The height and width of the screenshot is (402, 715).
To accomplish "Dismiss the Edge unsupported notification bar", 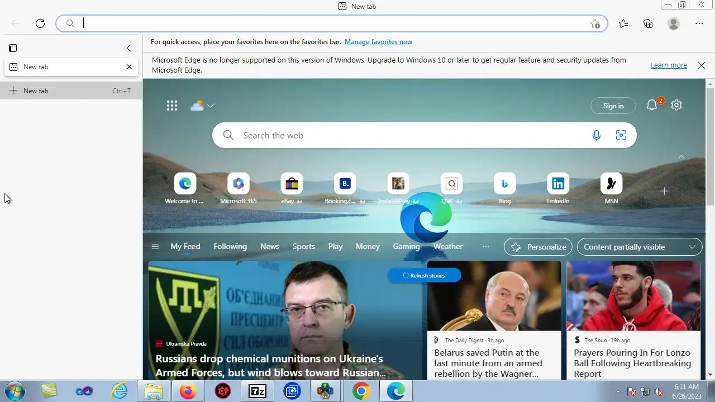I will [x=702, y=65].
